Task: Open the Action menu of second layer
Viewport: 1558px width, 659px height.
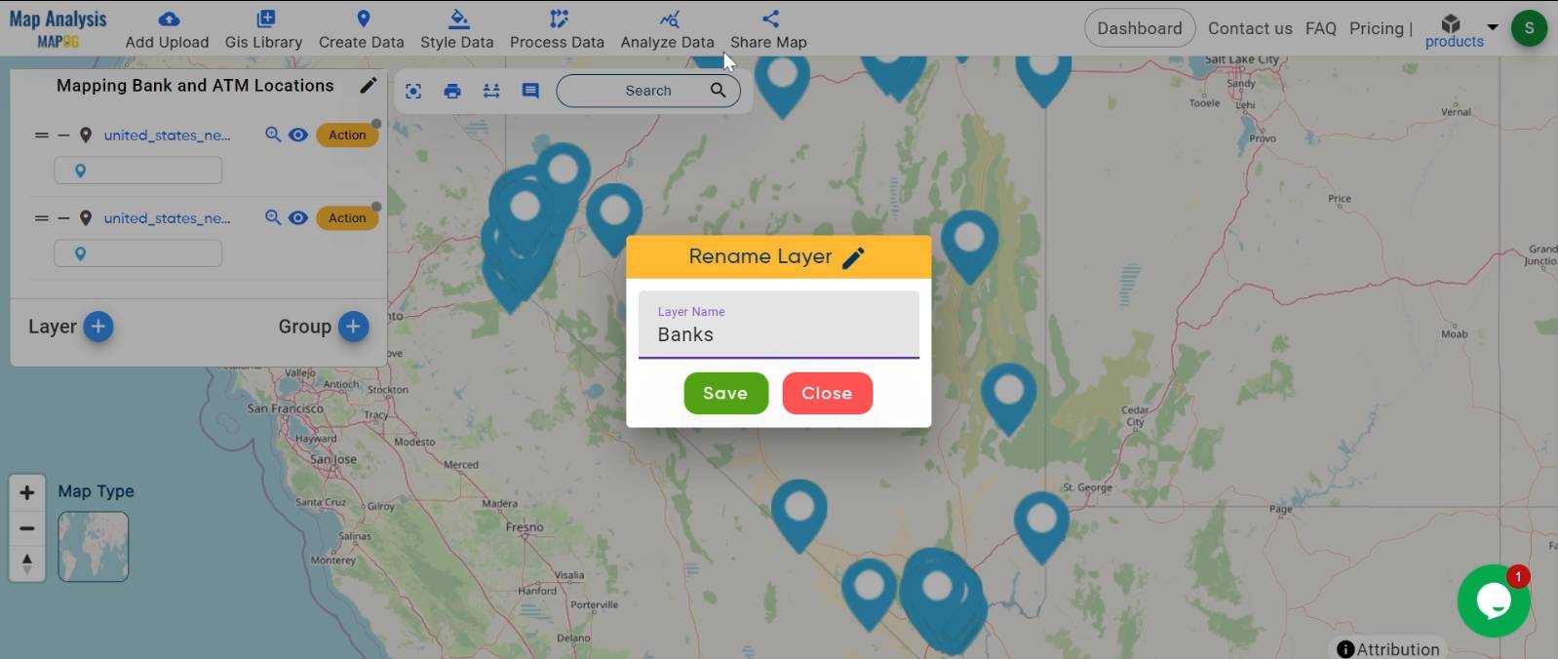Action: pos(347,217)
